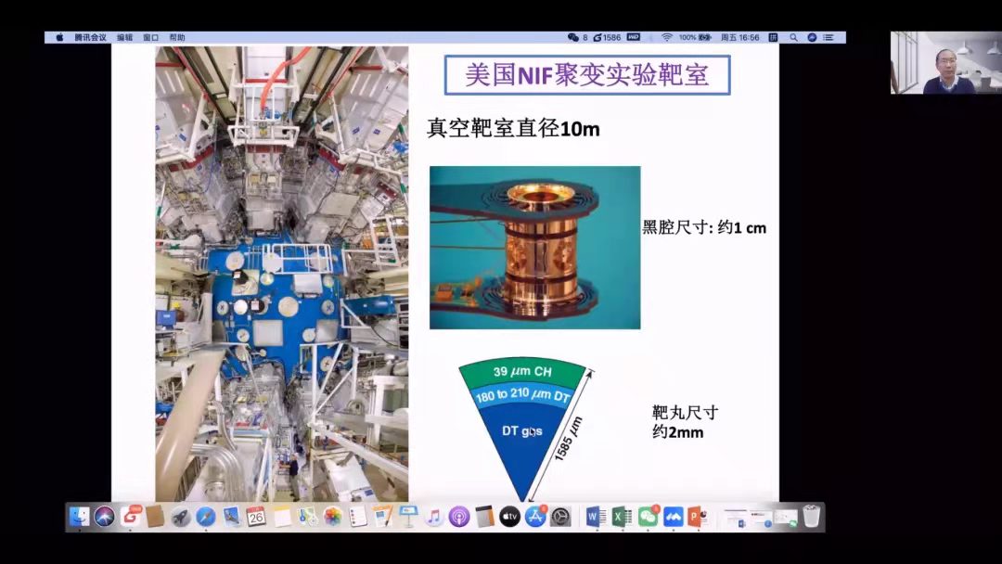The width and height of the screenshot is (1002, 564).
Task: Launch Microsoft Word from dock
Action: pos(596,517)
